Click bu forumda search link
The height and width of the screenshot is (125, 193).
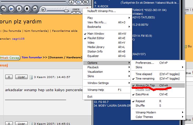13,31
